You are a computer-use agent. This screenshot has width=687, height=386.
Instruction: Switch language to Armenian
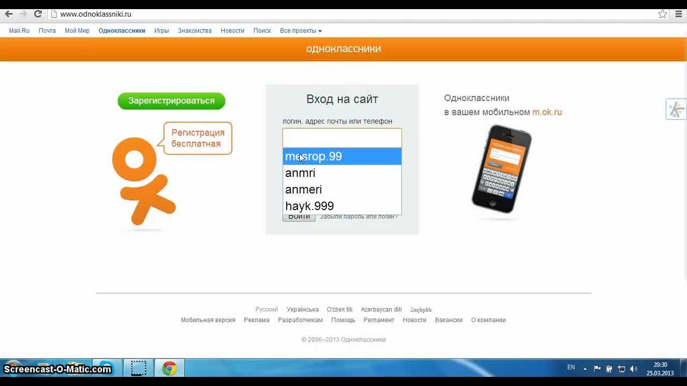coord(421,310)
